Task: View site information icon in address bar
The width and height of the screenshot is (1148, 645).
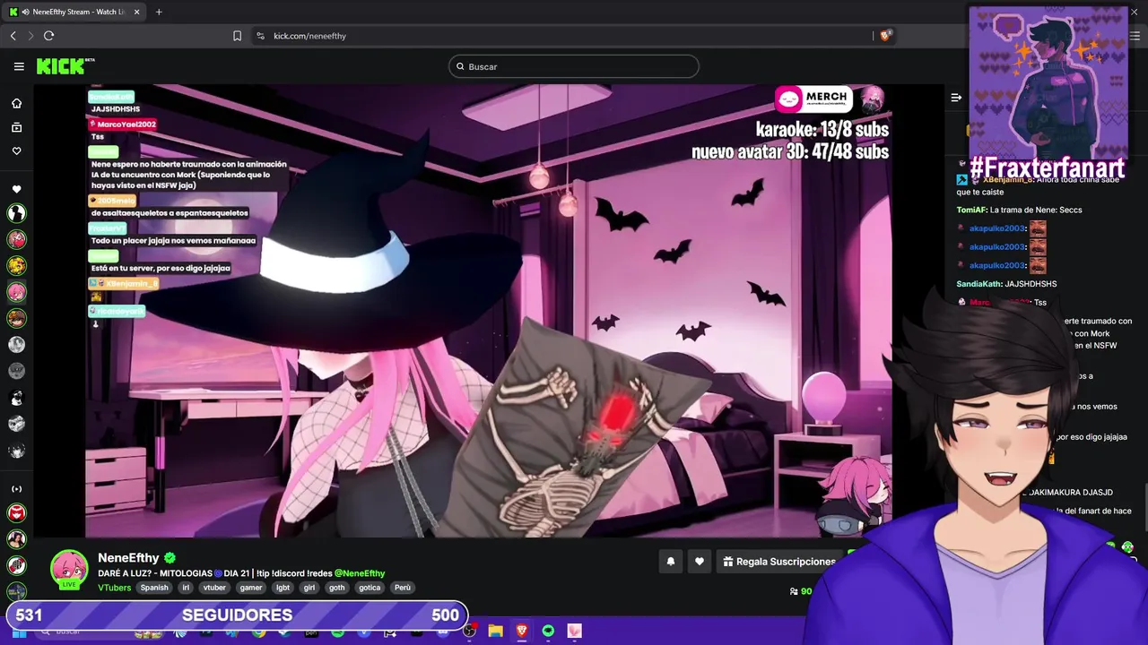Action: pyautogui.click(x=260, y=36)
